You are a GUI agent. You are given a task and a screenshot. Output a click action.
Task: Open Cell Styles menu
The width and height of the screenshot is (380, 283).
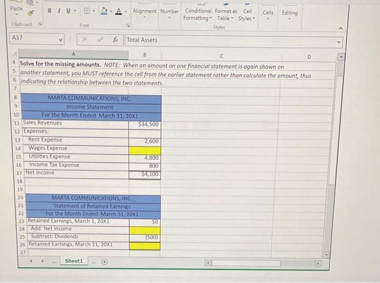[247, 15]
